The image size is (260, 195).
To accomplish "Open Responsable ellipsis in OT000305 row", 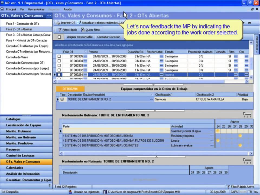I will click(x=161, y=56).
